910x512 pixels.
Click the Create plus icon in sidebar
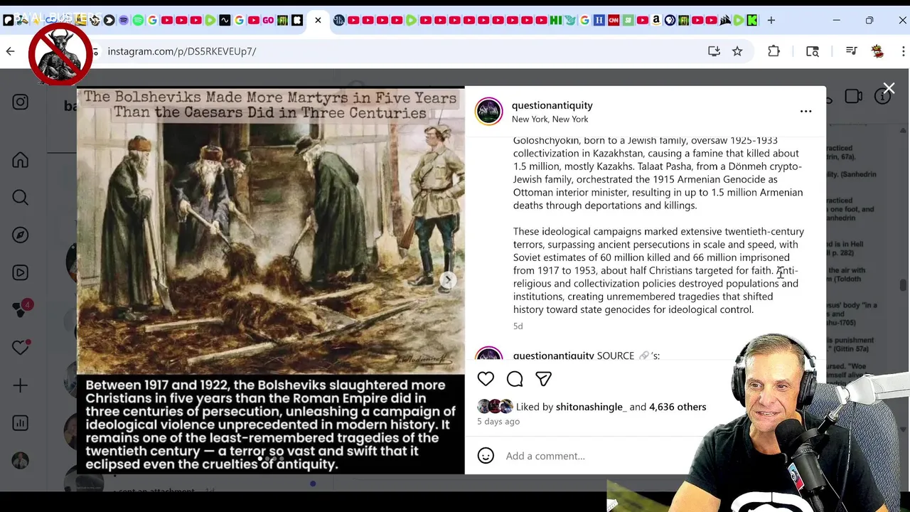[x=20, y=385]
